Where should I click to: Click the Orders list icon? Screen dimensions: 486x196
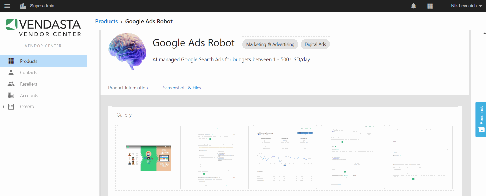(11, 107)
